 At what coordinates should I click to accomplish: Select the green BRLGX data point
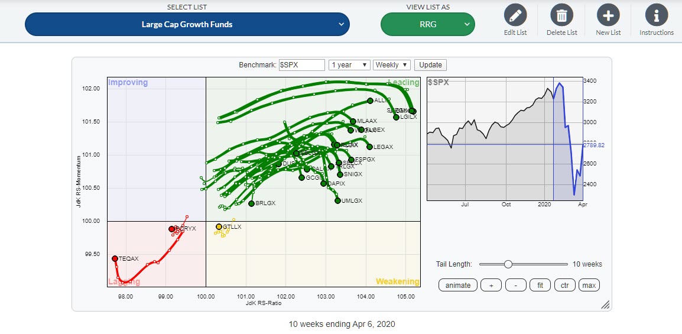coord(252,203)
